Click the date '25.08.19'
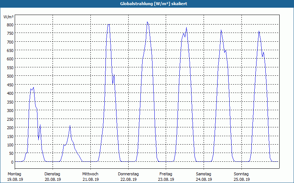The width and height of the screenshot is (294, 183). (242, 179)
